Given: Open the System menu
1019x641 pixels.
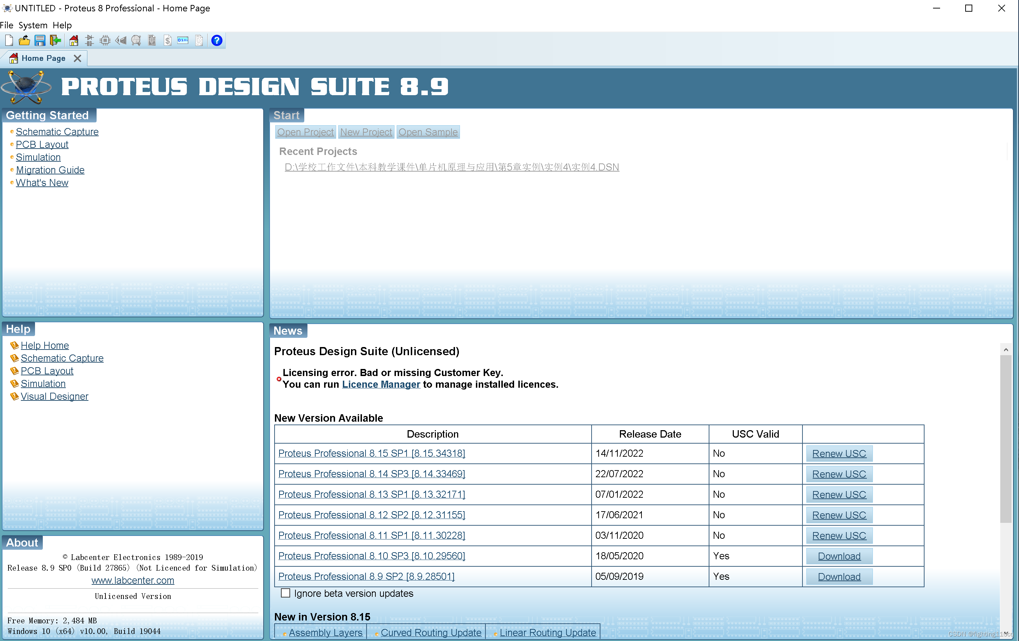Looking at the screenshot, I should pos(33,25).
